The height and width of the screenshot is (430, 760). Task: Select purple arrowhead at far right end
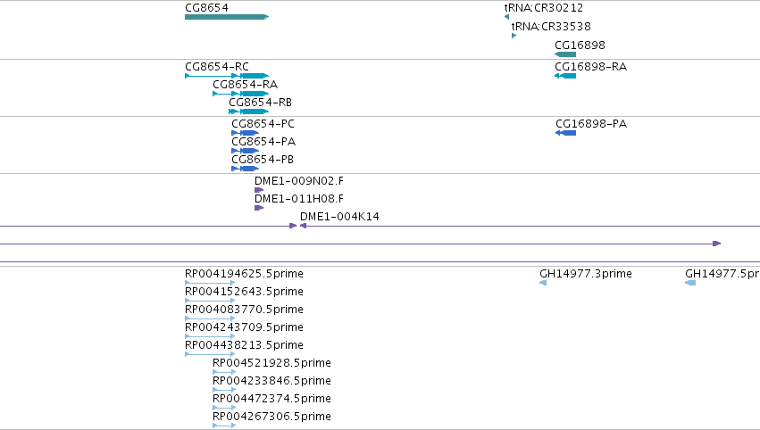pos(717,244)
